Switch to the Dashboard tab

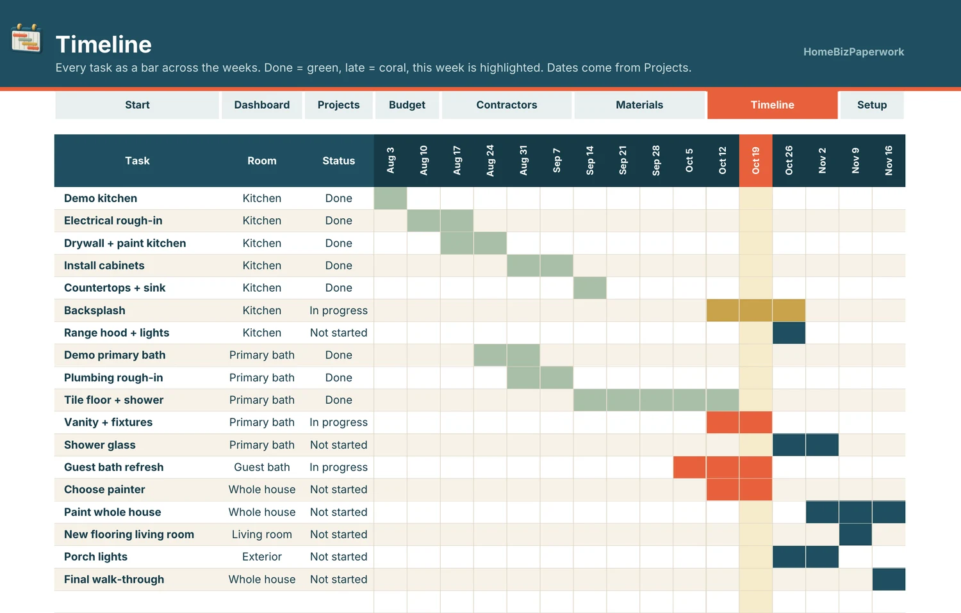[262, 105]
